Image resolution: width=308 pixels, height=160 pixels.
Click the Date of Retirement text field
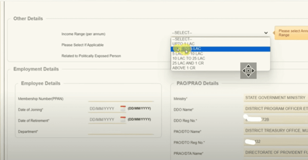tap(103, 120)
